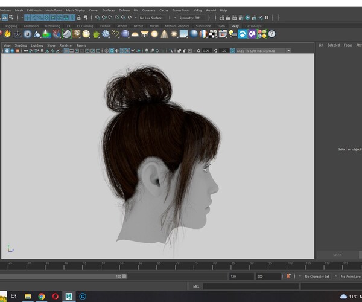Open the No Character Set dropdown
This screenshot has height=302, width=362.
click(317, 277)
